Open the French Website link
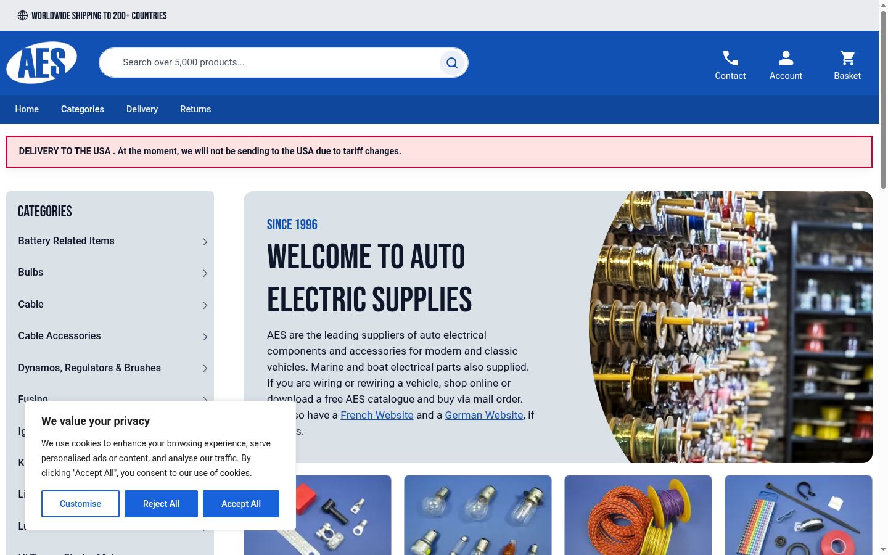The width and height of the screenshot is (888, 555). coord(377,415)
